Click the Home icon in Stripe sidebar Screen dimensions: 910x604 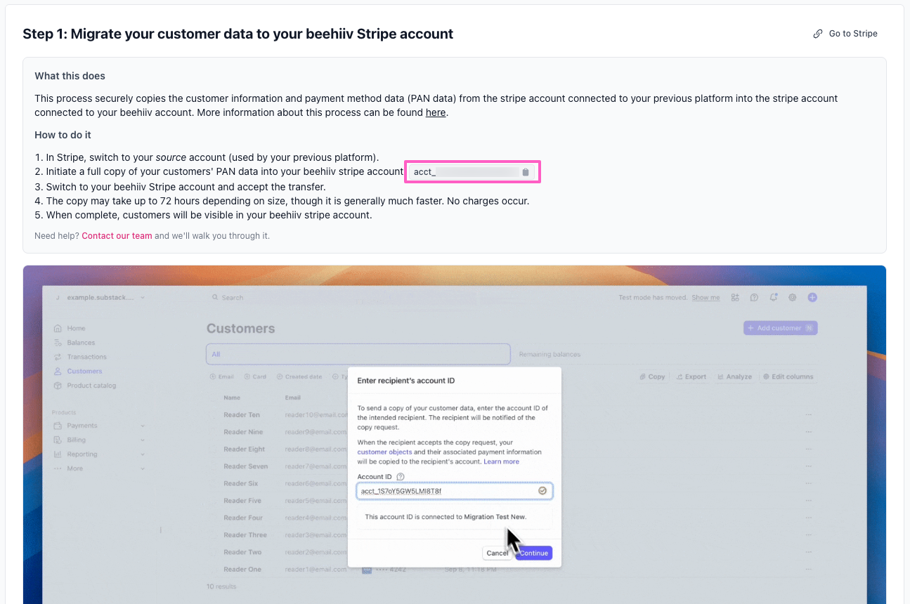(x=58, y=329)
